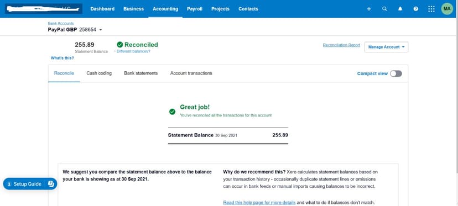
Task: Click the Different balances? link
Action: pos(133,51)
